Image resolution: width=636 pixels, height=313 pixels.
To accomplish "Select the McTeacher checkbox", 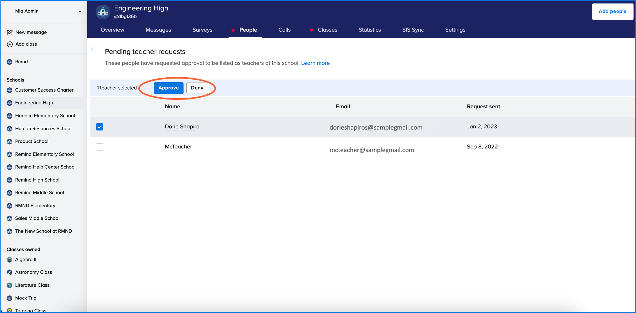I will point(99,147).
